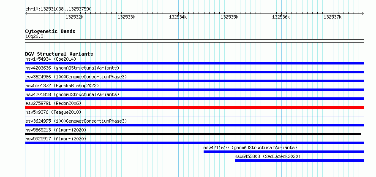Select the nsv1054934 (Coe2014) label
This screenshot has width=376, height=177.
[51, 59]
